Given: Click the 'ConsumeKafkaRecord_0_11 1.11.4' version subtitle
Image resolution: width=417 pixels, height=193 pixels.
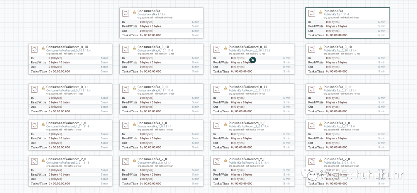Looking at the screenshot, I should [x=68, y=90].
